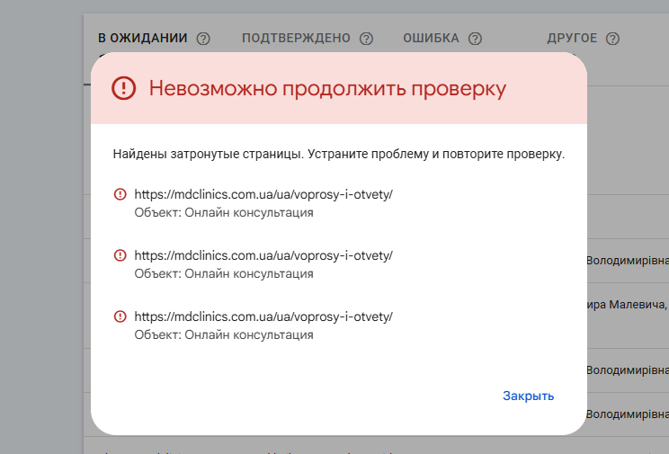
Task: Switch to В ОЖИДАНИИ tab
Action: (142, 38)
